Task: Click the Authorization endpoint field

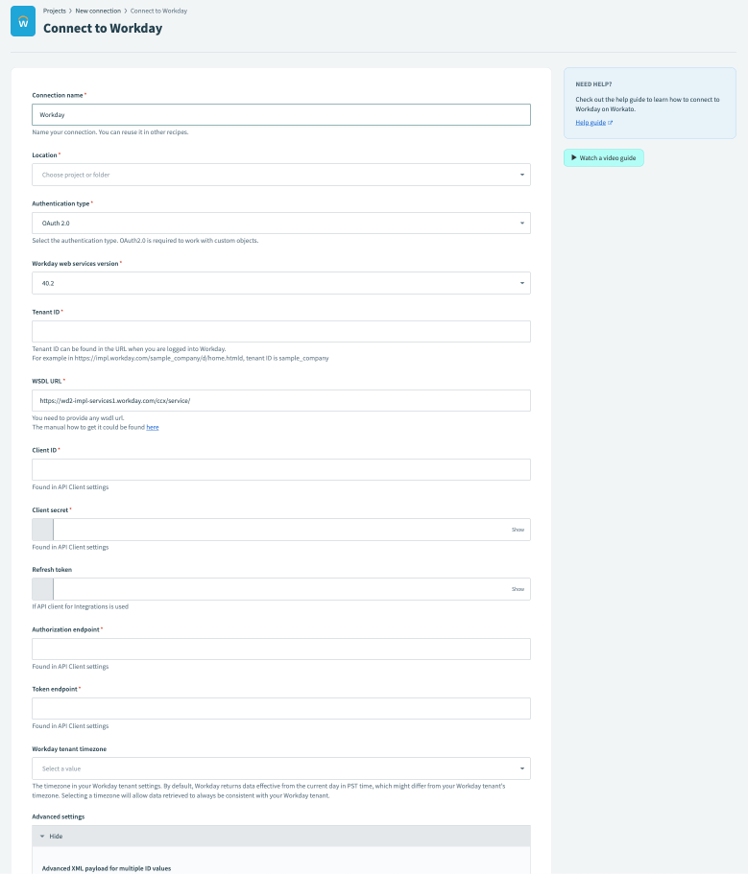Action: [280, 649]
